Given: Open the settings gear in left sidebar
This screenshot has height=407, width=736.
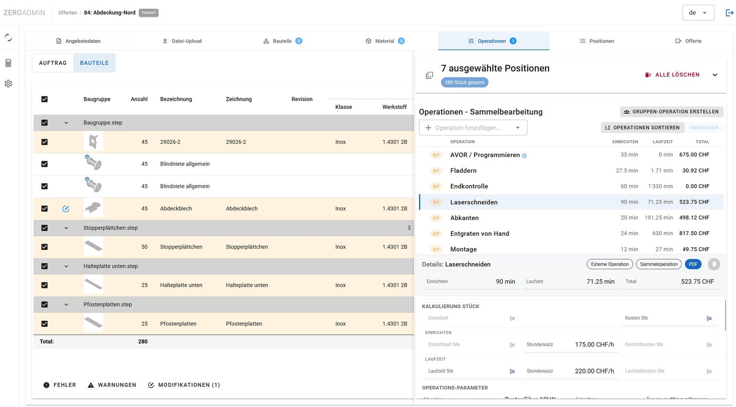Looking at the screenshot, I should pyautogui.click(x=8, y=84).
